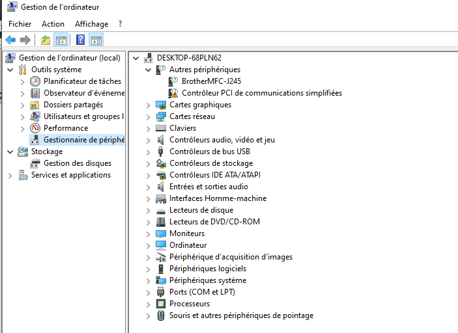Expand the Périphériques système category
Screen dimensions: 458x333
tap(148, 281)
